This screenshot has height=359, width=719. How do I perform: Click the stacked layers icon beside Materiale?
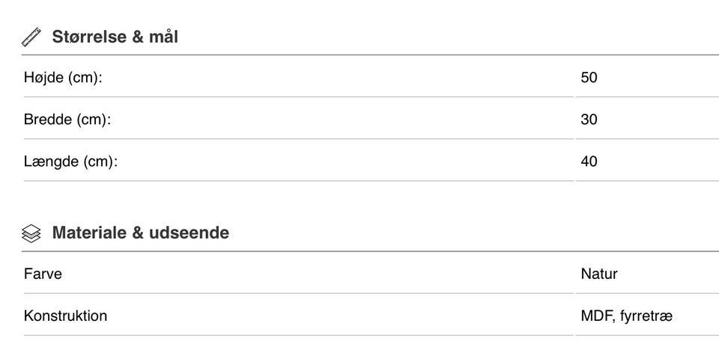(31, 233)
